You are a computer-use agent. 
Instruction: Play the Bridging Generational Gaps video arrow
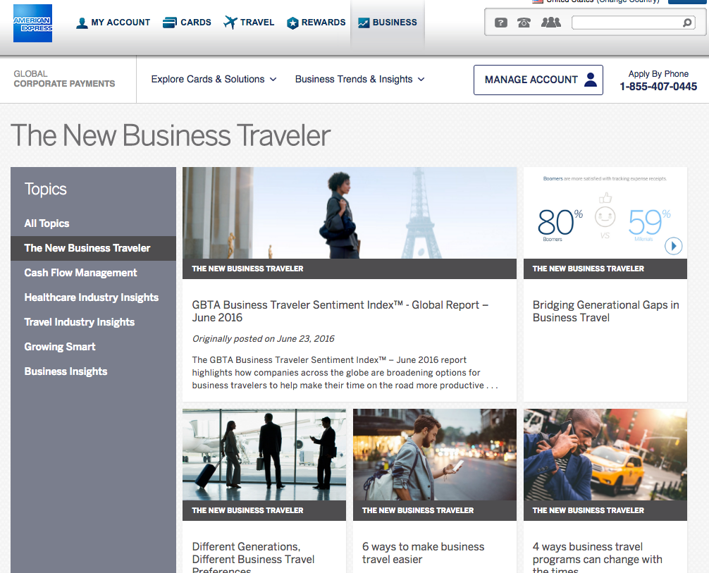(673, 246)
